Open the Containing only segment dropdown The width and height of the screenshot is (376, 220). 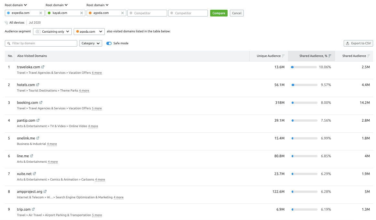click(x=52, y=31)
